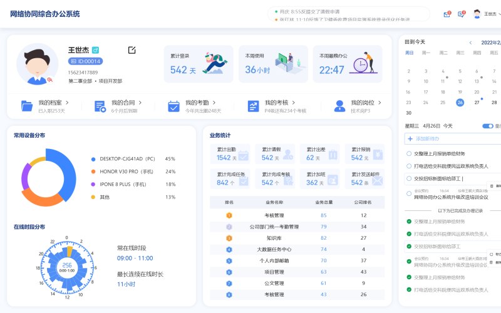Check the pending todo 打电话给交科院便民运政系统负责人
Screen dimensions: 501x313
(409, 166)
